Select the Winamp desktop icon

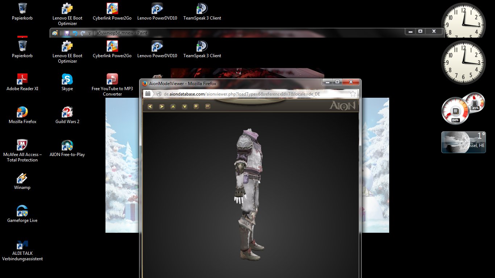click(x=22, y=181)
